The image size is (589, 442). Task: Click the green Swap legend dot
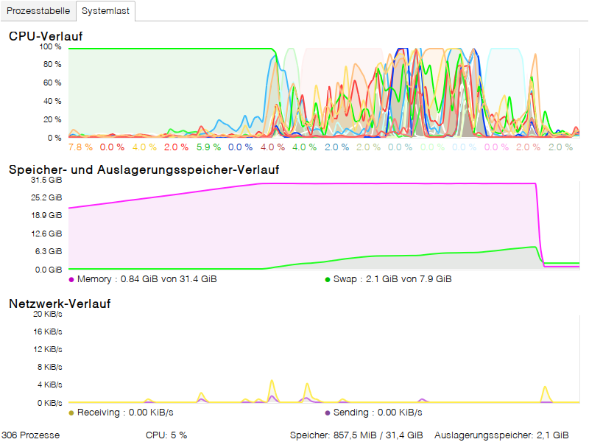click(328, 280)
